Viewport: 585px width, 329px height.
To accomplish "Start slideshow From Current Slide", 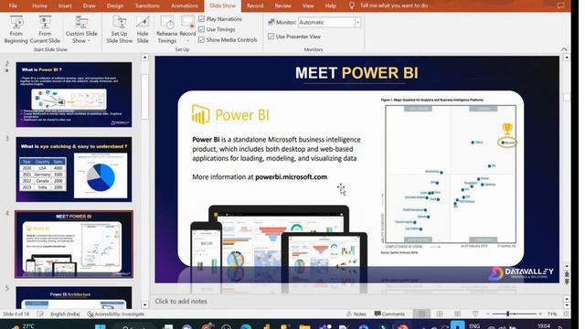I will click(x=45, y=29).
